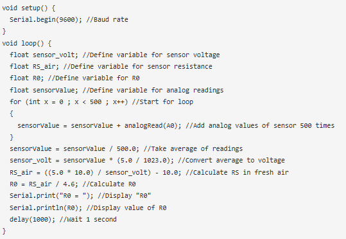
Task: Click the for loop header line
Action: pyautogui.click(x=101, y=102)
